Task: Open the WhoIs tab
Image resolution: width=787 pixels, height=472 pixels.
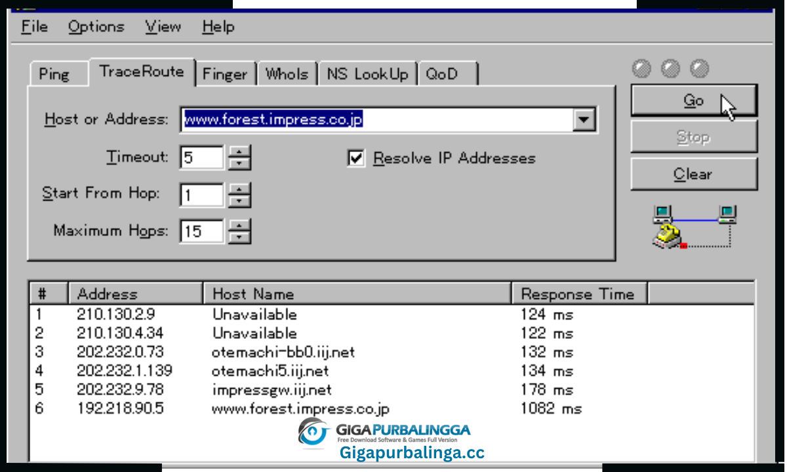Action: tap(287, 74)
